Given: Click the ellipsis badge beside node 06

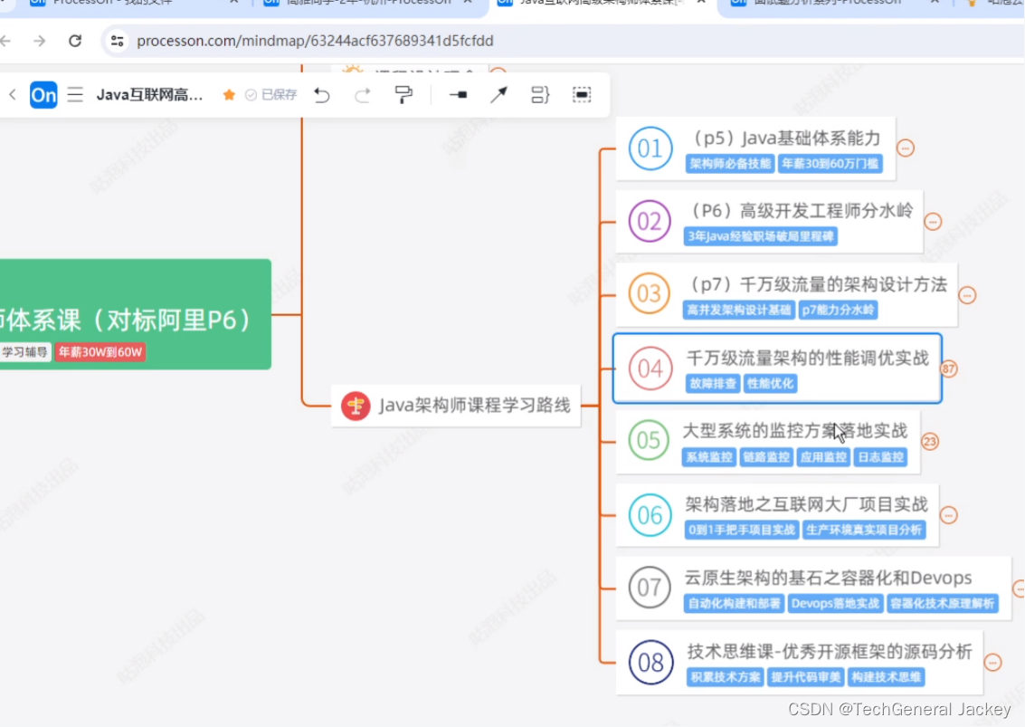Looking at the screenshot, I should [948, 515].
